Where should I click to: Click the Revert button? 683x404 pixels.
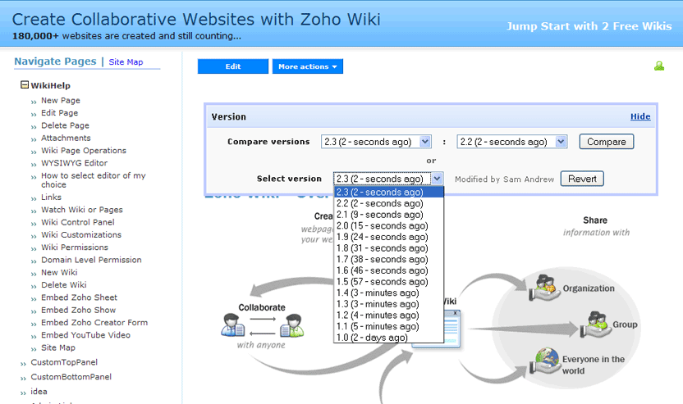tap(582, 179)
